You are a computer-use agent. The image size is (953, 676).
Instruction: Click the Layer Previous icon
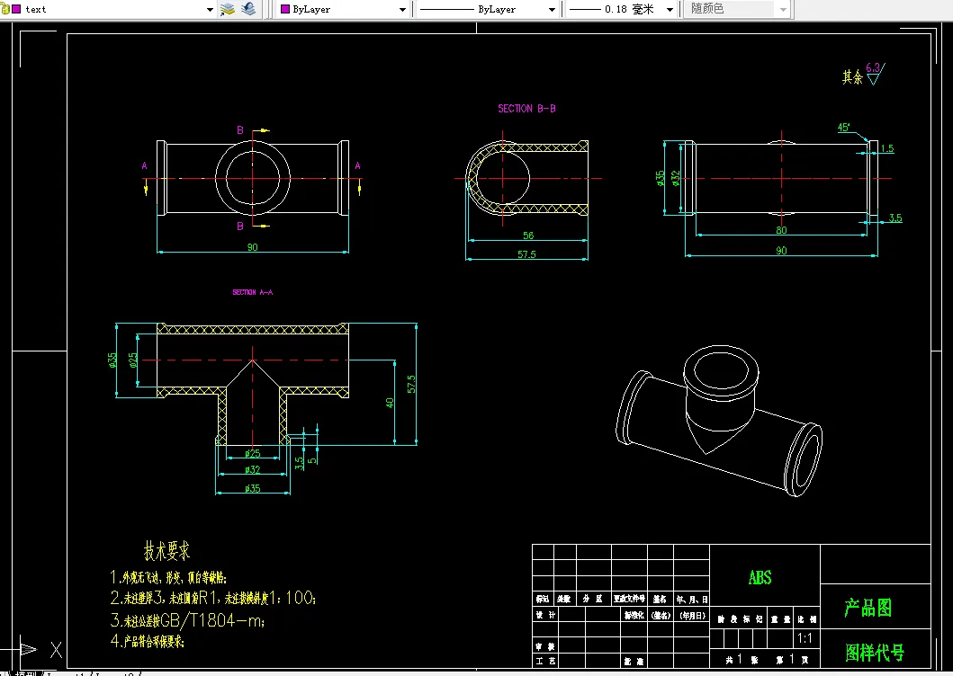click(x=248, y=9)
